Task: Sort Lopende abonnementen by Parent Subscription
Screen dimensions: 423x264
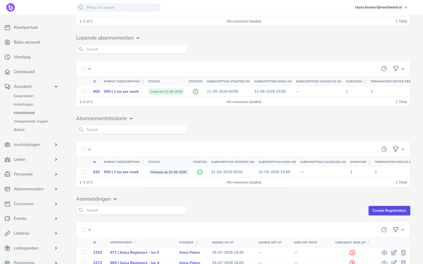Action: 124,81
